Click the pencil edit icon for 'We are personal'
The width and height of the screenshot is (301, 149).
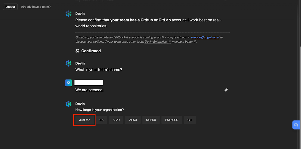[x=226, y=90]
